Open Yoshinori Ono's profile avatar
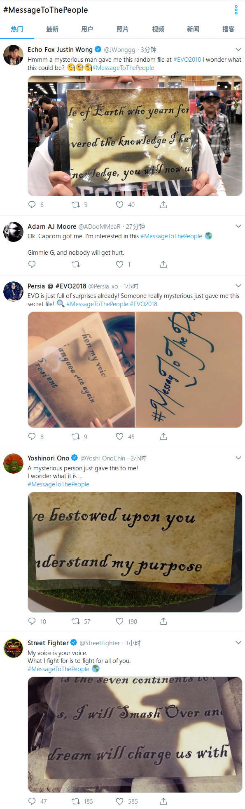This screenshot has height=809, width=245. click(x=14, y=464)
